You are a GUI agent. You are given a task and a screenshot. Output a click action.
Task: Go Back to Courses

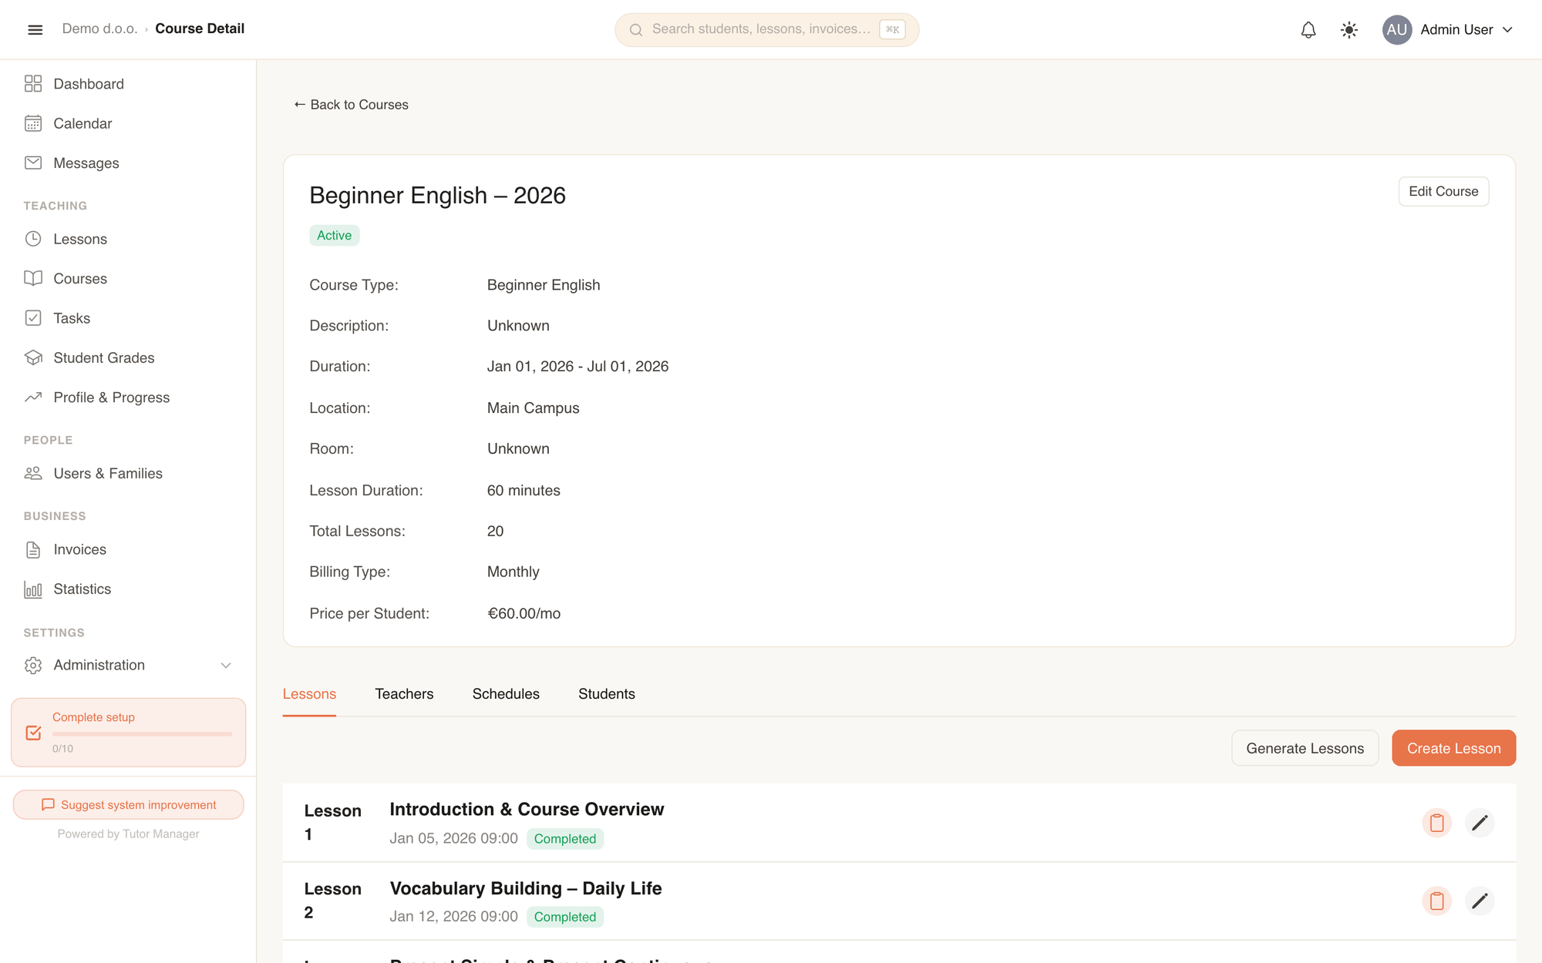click(x=351, y=105)
